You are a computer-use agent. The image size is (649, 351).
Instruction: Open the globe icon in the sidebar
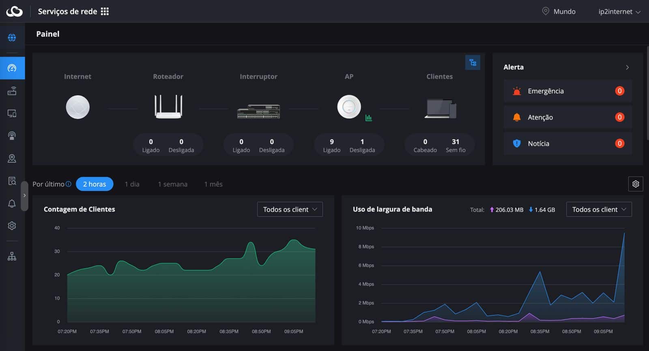tap(12, 38)
